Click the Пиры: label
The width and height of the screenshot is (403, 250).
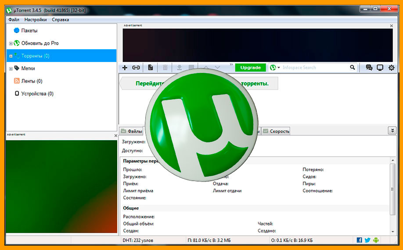coord(309,184)
